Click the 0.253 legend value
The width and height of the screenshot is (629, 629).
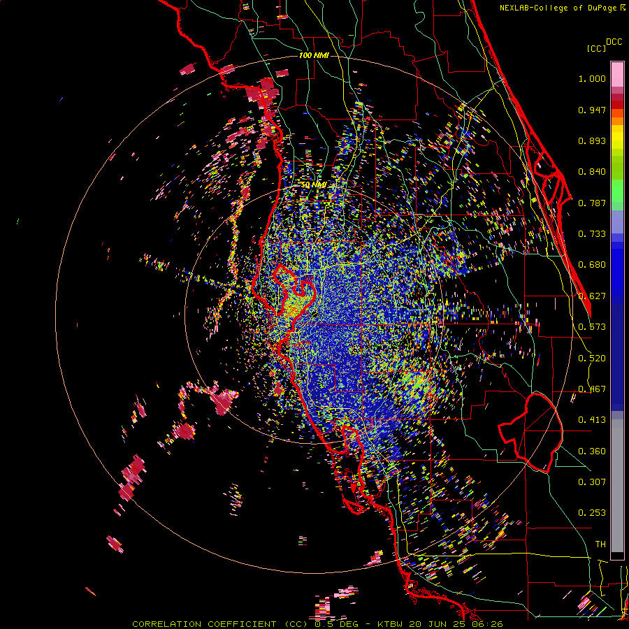point(592,513)
